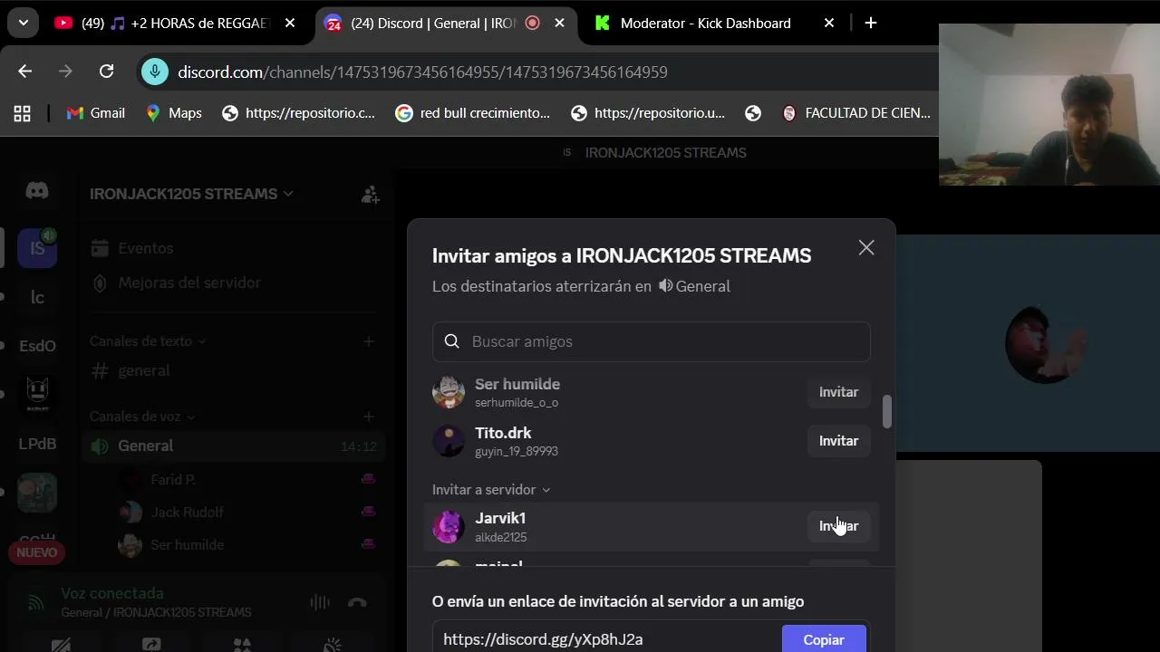
Task: Open soundboard icon in voice panel
Action: pos(333,645)
